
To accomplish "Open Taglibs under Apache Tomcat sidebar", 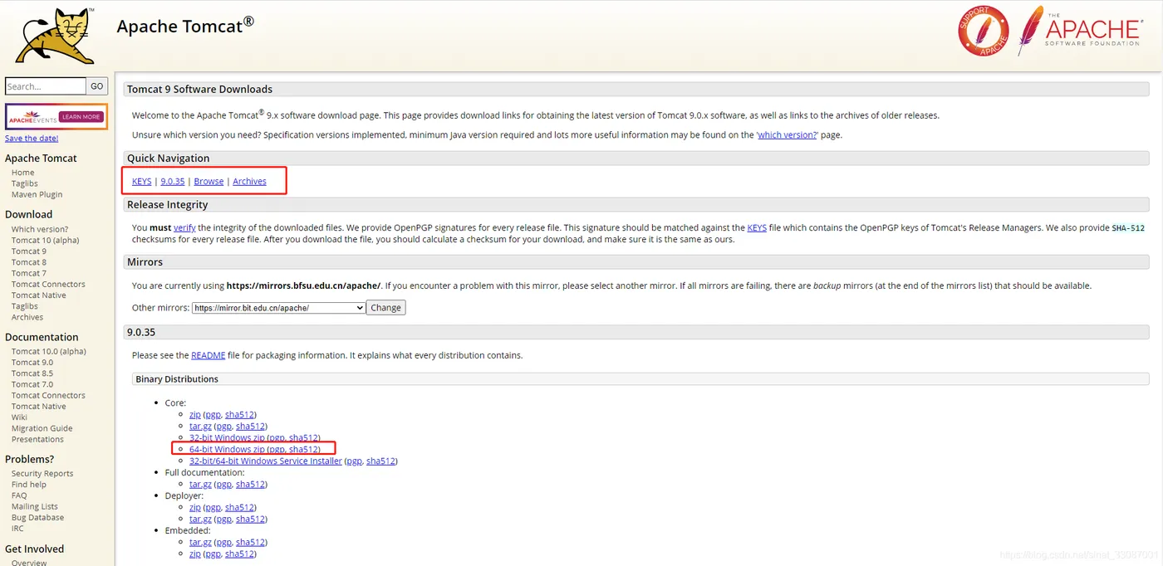I will pos(25,183).
